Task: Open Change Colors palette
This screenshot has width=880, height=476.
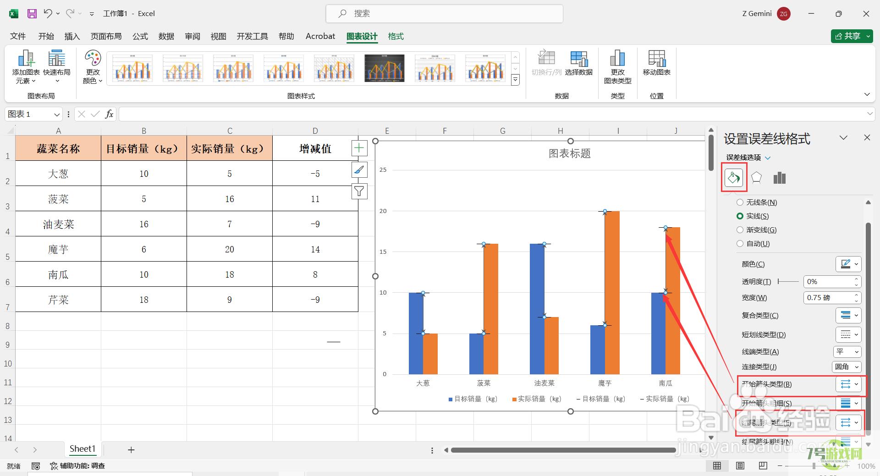Action: point(93,67)
